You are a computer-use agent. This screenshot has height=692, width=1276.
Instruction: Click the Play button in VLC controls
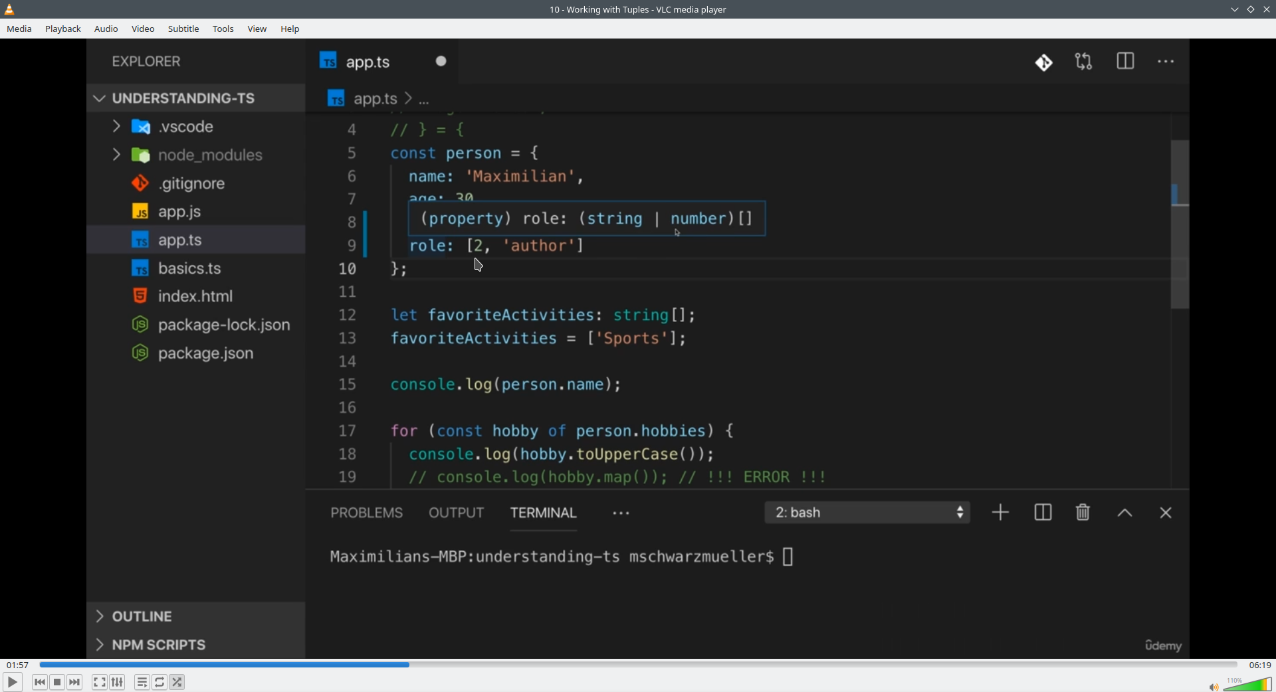pyautogui.click(x=12, y=682)
